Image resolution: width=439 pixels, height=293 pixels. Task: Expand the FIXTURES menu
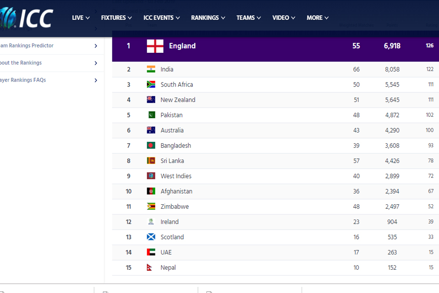[116, 18]
